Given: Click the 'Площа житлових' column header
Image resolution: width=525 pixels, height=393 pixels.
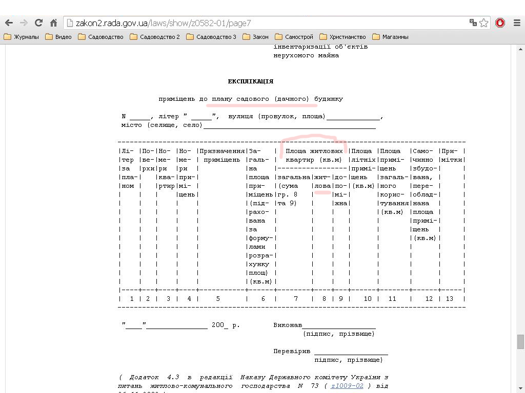Looking at the screenshot, I should [314, 151].
